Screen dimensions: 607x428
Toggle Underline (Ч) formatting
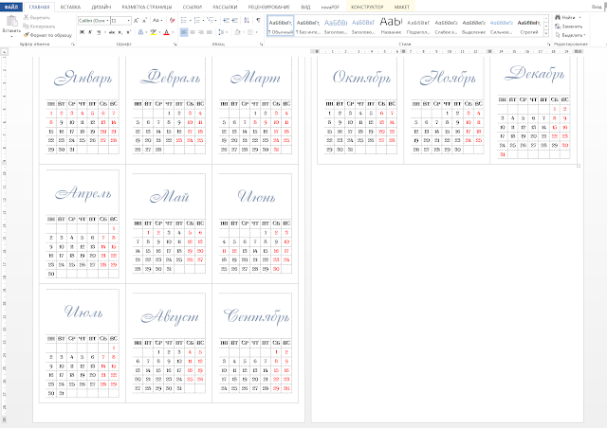point(99,32)
